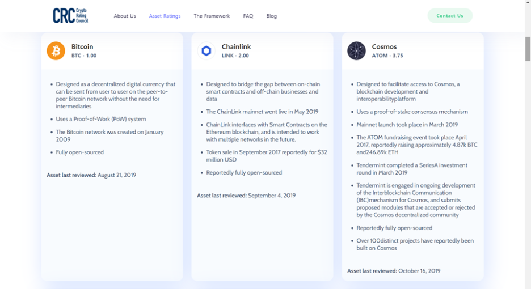Click the Contact Us button
This screenshot has height=289, width=531.
pos(450,15)
